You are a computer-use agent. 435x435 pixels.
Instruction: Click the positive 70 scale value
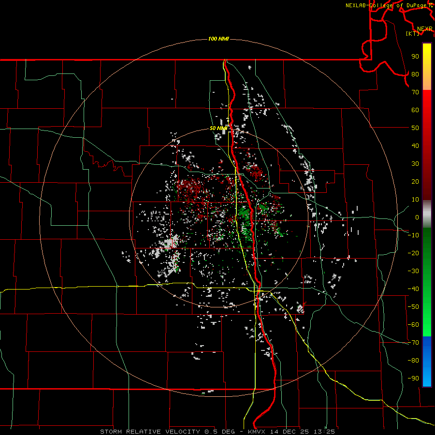[x=415, y=92]
